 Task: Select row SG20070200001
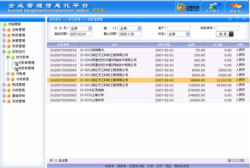tap(148, 100)
